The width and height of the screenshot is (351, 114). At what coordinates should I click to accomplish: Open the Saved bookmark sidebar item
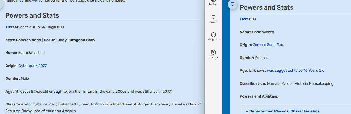tap(213, 19)
